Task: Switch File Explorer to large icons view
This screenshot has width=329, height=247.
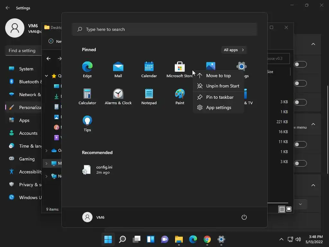Action: pyautogui.click(x=289, y=209)
